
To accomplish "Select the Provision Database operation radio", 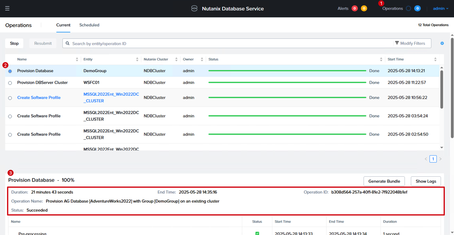I will [x=10, y=71].
